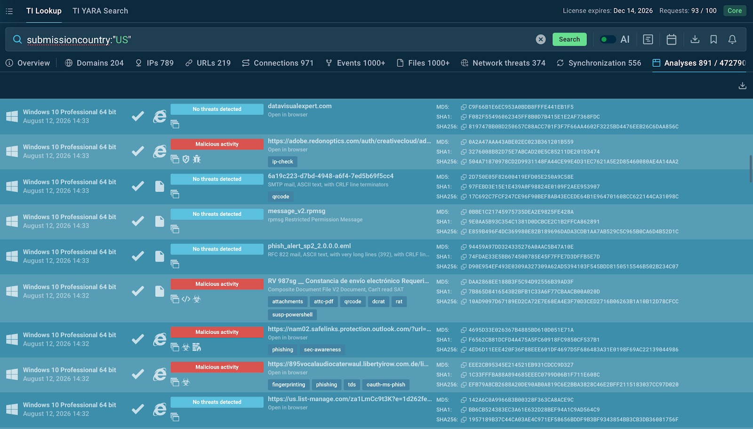Image resolution: width=753 pixels, height=429 pixels.
Task: Click the dcrat tag
Action: pyautogui.click(x=378, y=302)
